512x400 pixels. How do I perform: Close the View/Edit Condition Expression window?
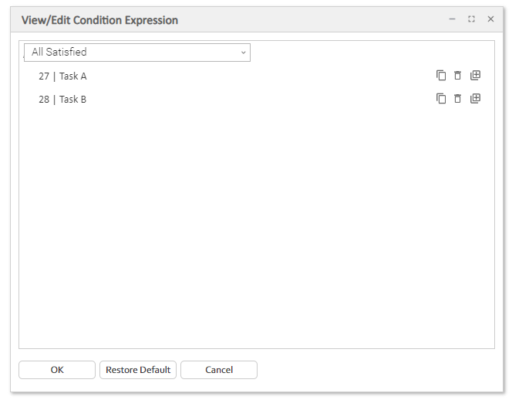coord(490,19)
